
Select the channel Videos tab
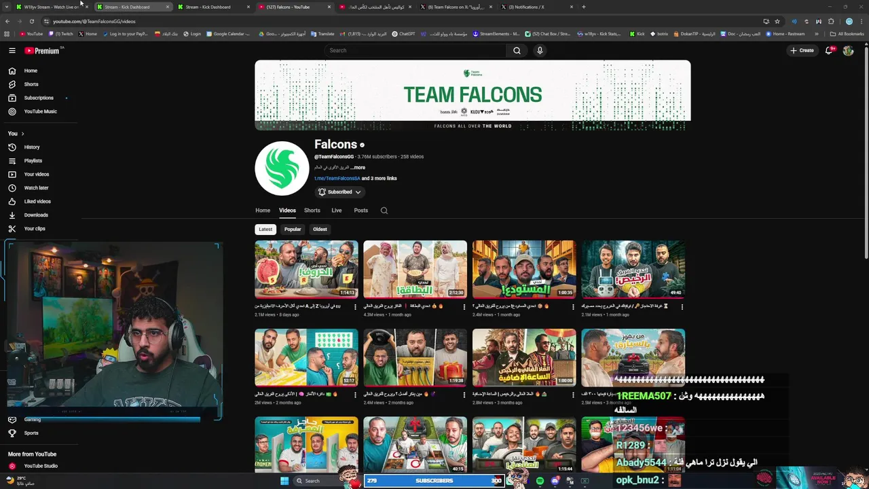[x=287, y=211]
